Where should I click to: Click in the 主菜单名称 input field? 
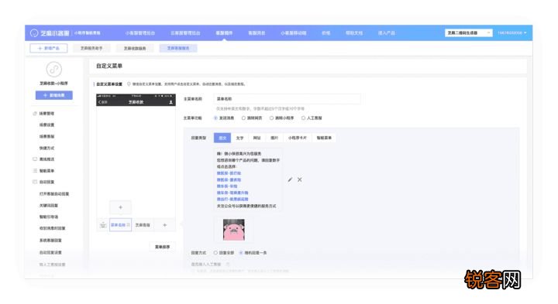(288, 99)
